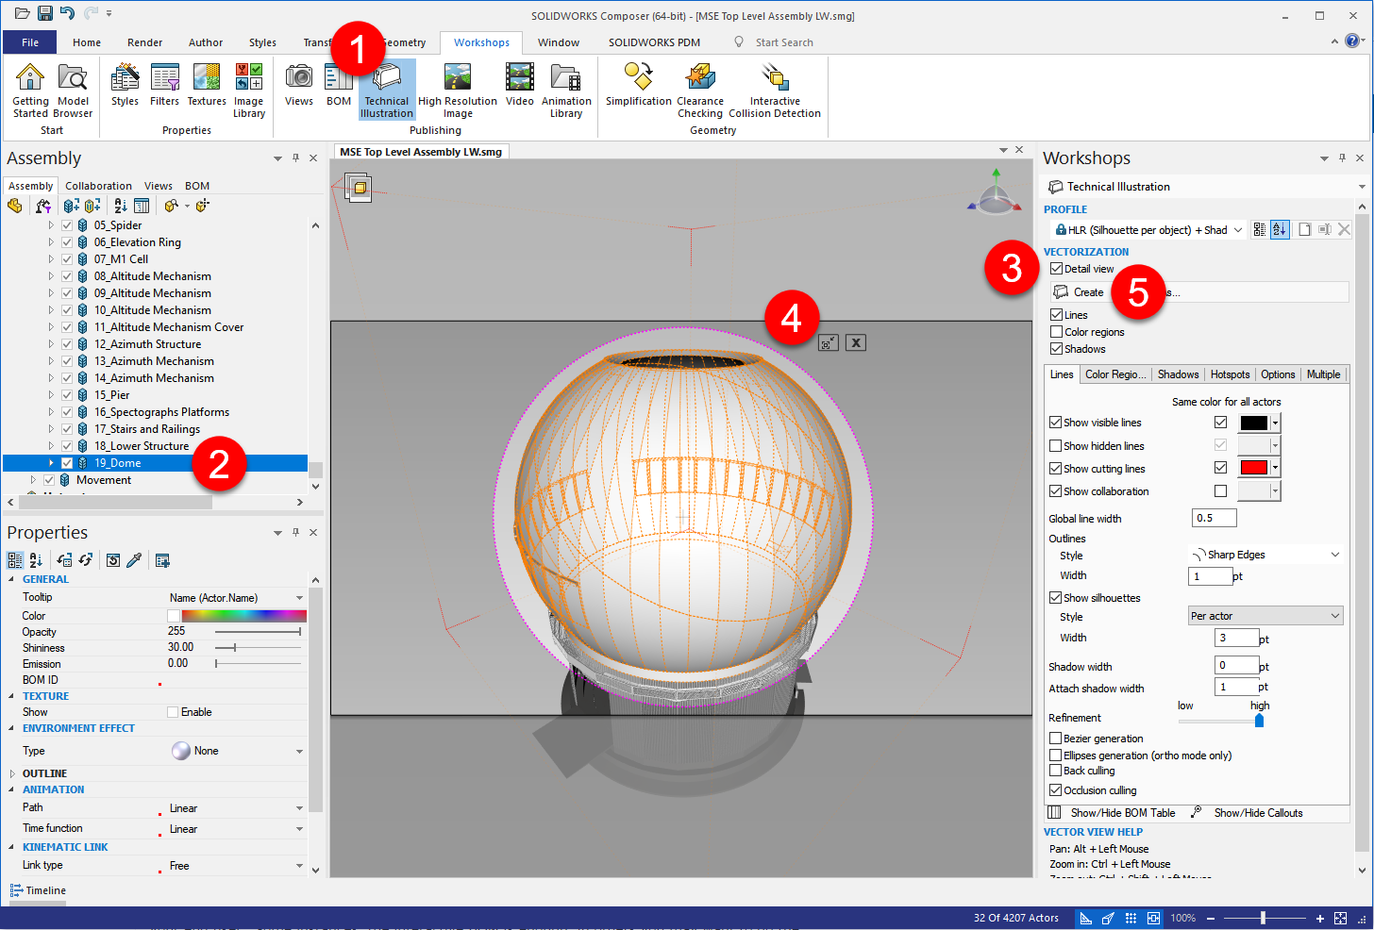
Task: Open the silhouette Style Per actor dropdown
Action: click(x=1265, y=615)
